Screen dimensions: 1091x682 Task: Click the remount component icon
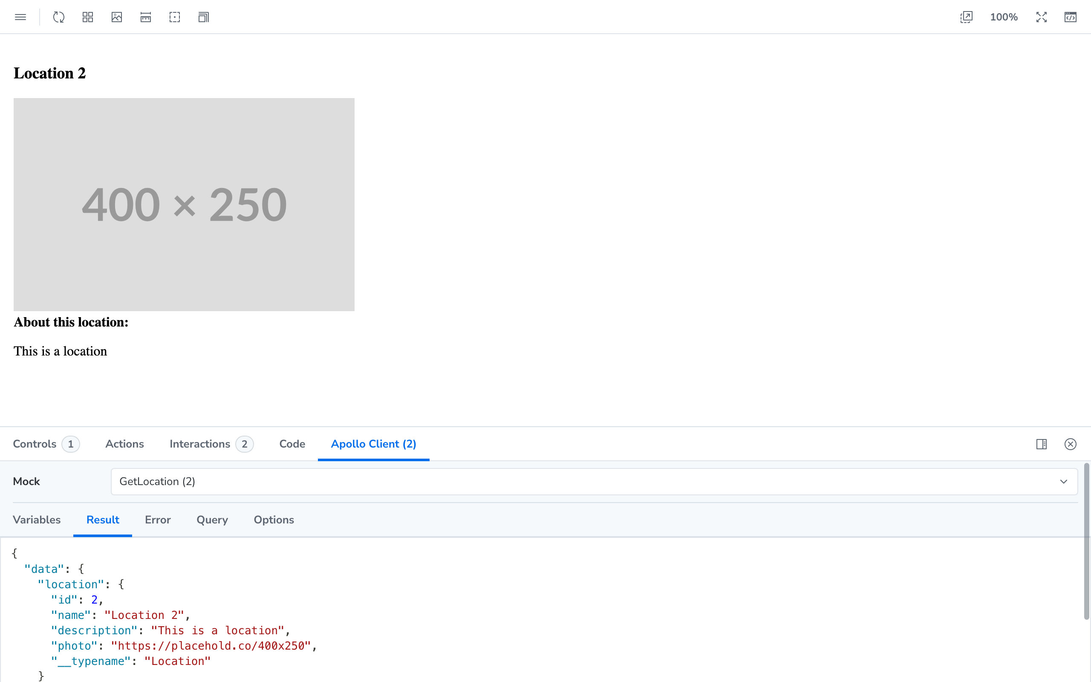tap(59, 17)
